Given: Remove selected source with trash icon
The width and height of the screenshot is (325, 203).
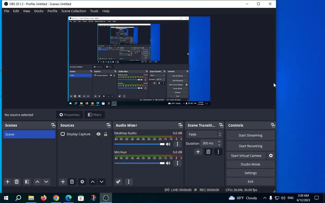Looking at the screenshot, I should coord(72,182).
